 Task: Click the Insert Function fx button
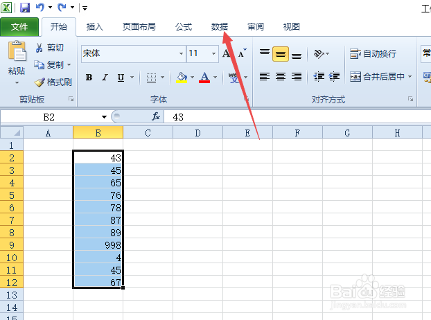click(156, 117)
